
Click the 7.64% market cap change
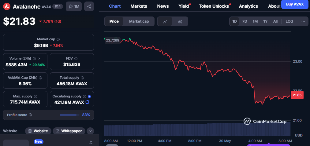(56, 46)
